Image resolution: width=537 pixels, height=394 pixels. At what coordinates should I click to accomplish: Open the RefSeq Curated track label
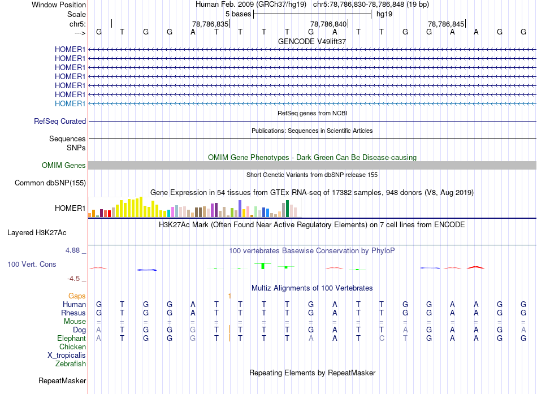(60, 121)
